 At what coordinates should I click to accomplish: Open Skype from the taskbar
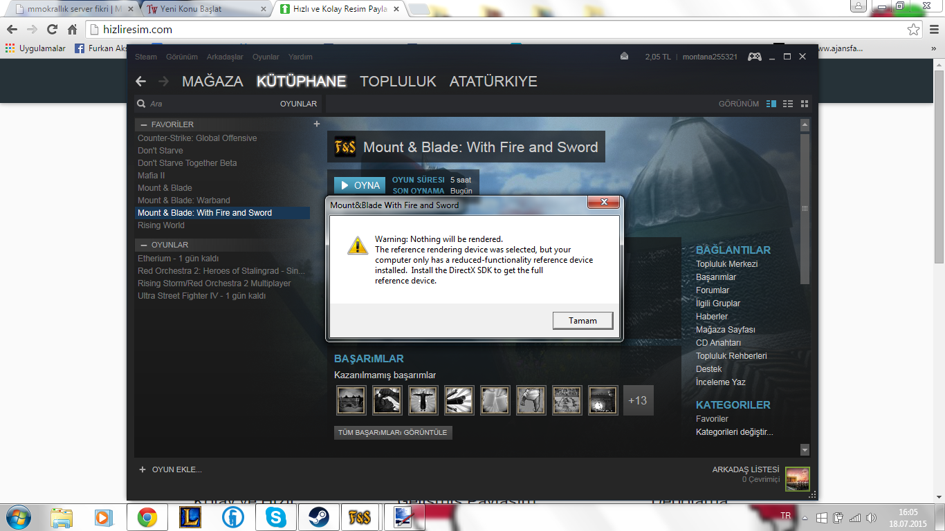(275, 517)
